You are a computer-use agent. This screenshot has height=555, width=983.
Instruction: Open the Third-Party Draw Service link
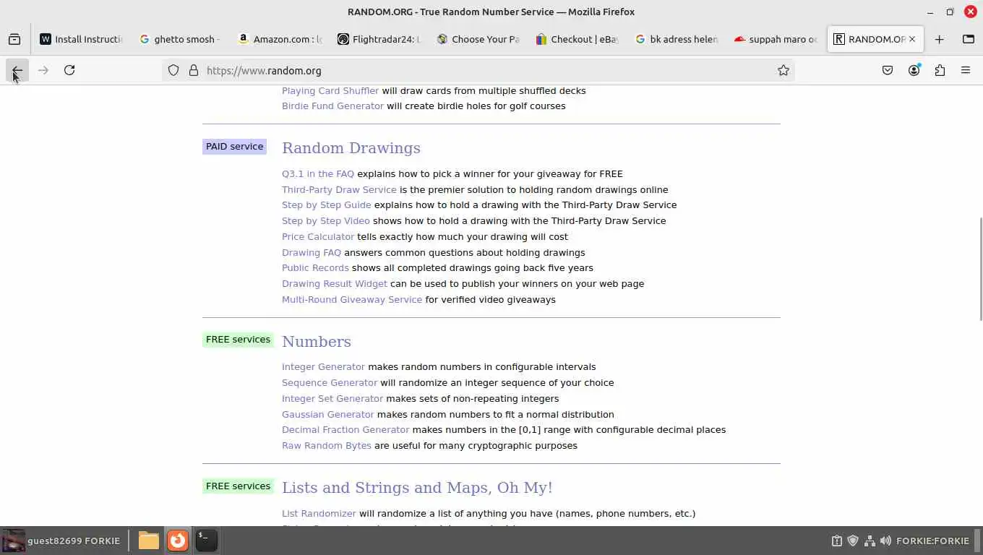[339, 189]
